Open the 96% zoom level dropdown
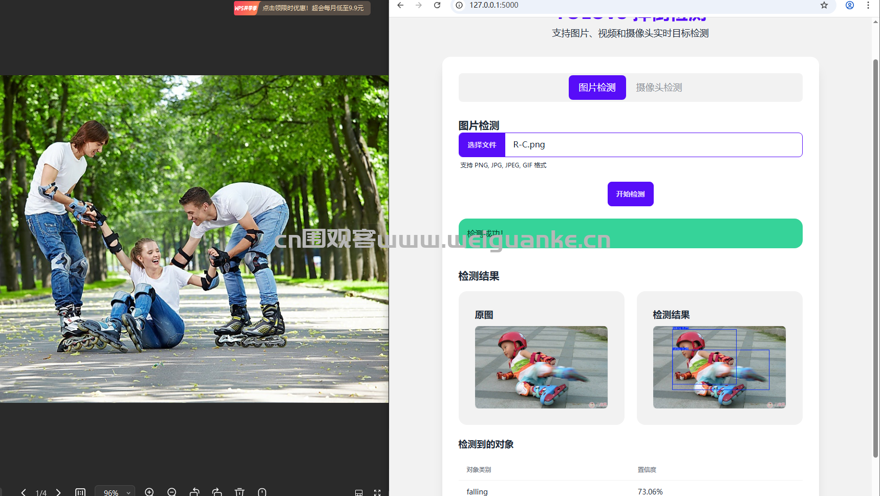880x496 pixels. pos(115,492)
